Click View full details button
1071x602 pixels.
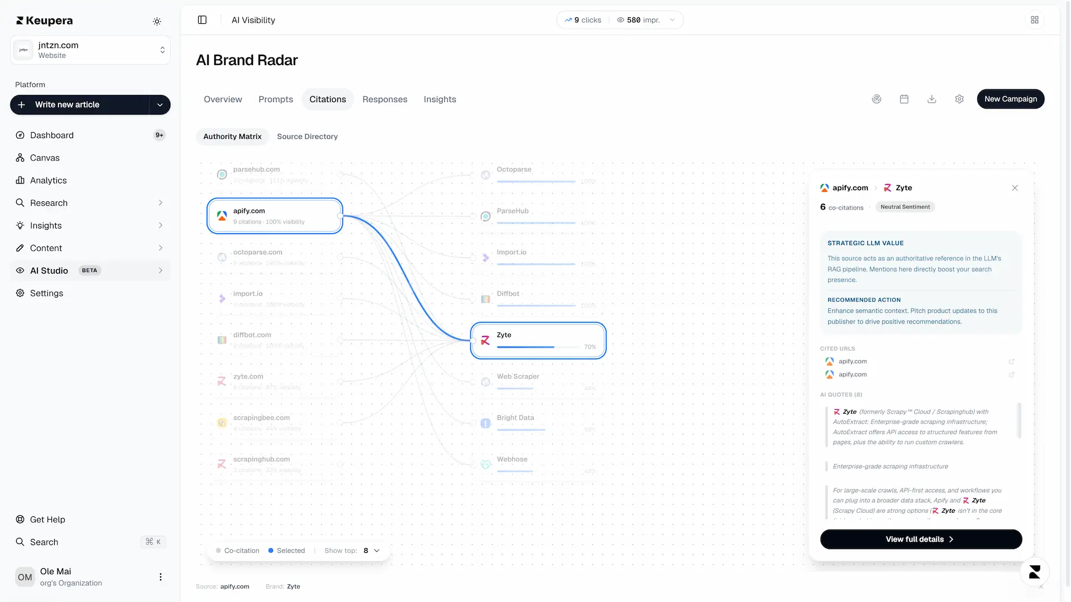(x=920, y=540)
